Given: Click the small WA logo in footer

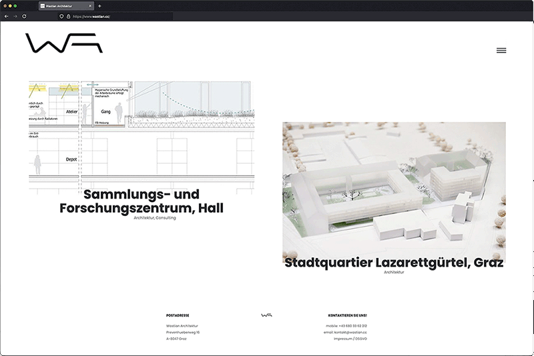Looking at the screenshot, I should pyautogui.click(x=266, y=315).
